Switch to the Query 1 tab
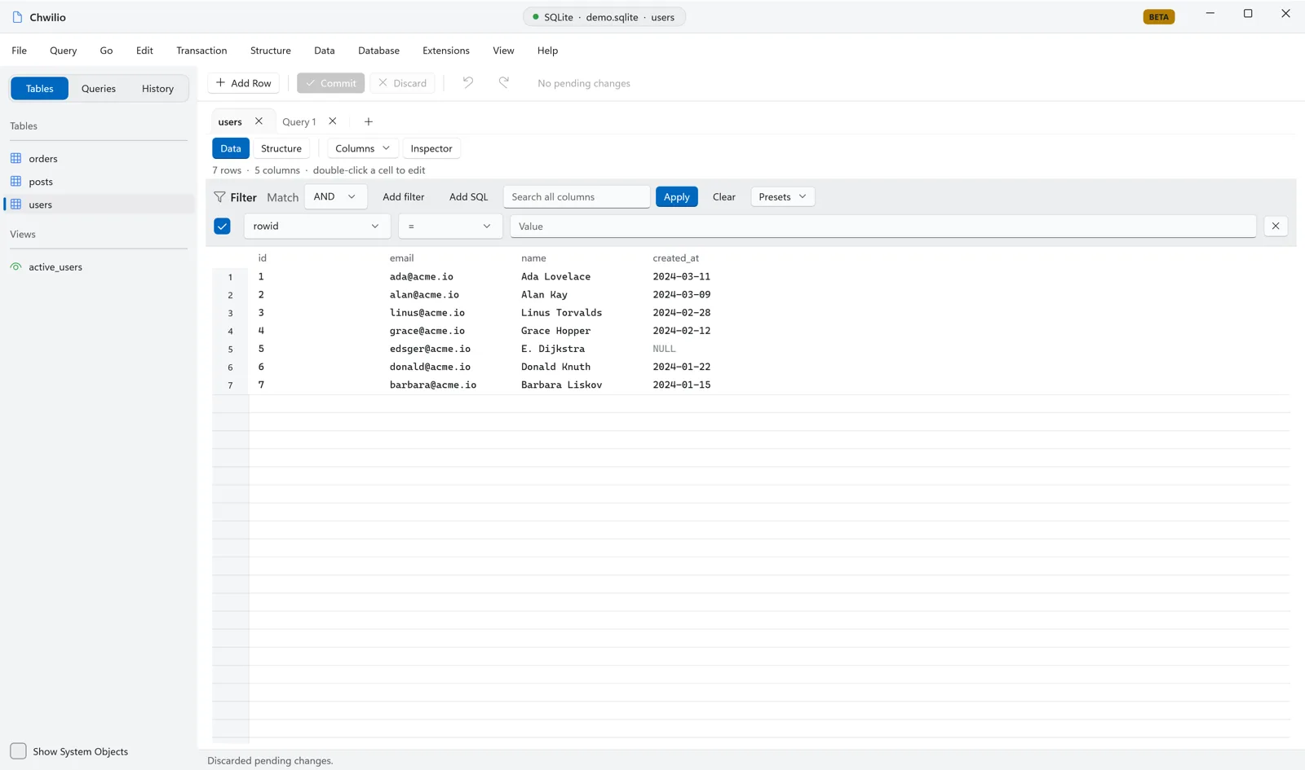The image size is (1305, 770). click(x=299, y=121)
